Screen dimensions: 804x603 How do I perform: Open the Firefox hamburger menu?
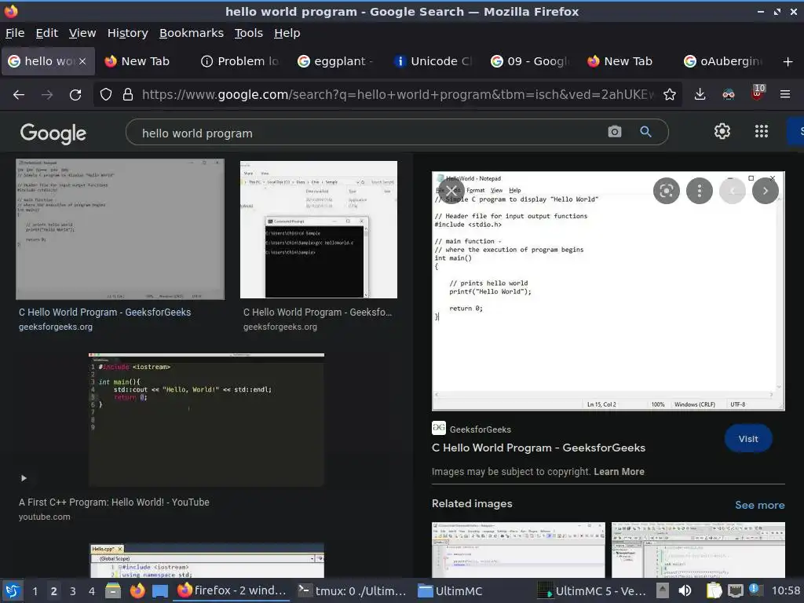coord(785,94)
